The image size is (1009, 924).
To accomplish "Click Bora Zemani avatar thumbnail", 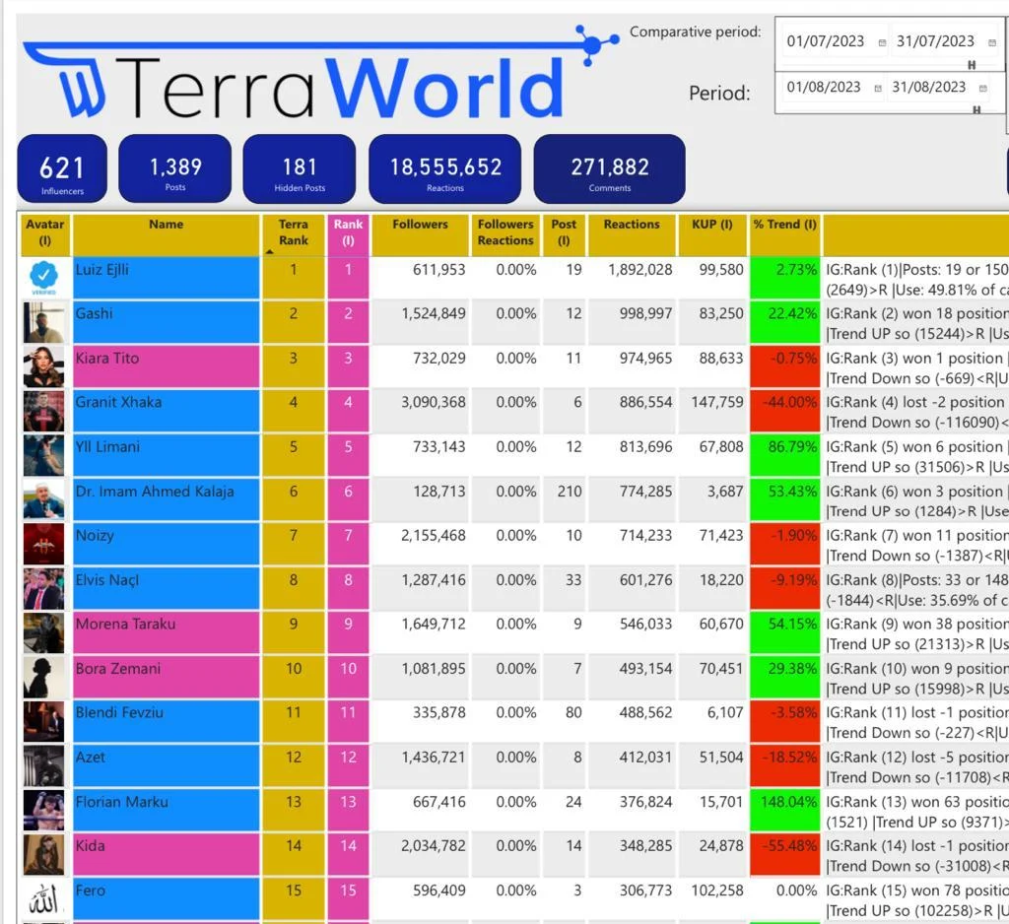I will click(43, 678).
